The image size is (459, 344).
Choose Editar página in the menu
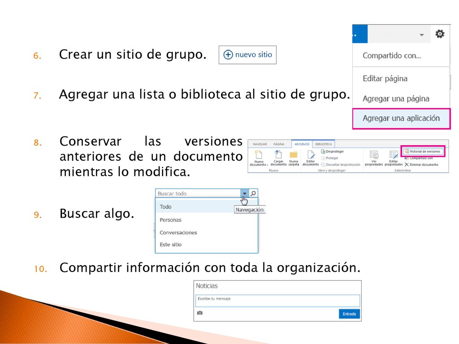coord(385,78)
